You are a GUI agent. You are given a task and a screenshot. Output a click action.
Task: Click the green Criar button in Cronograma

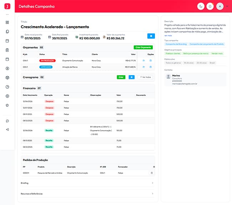click(121, 77)
